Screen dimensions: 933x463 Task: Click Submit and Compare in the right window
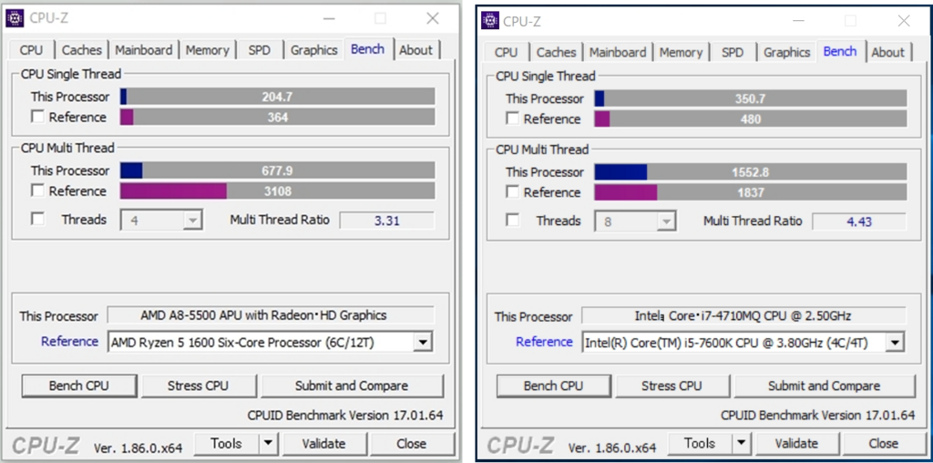click(x=824, y=386)
